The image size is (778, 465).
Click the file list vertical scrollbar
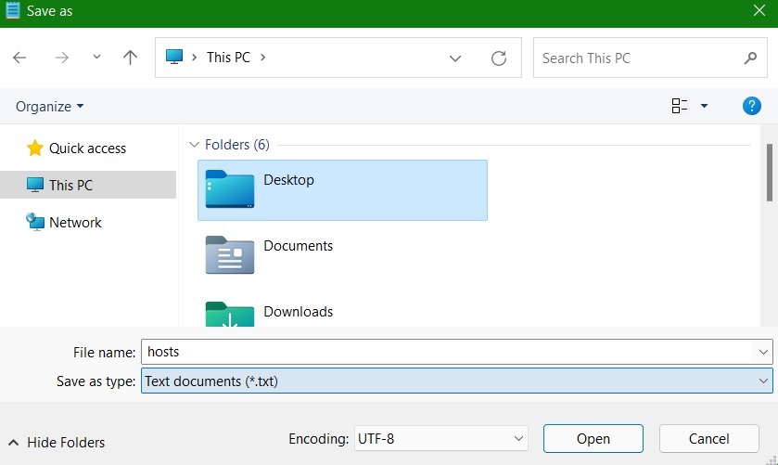[x=769, y=173]
